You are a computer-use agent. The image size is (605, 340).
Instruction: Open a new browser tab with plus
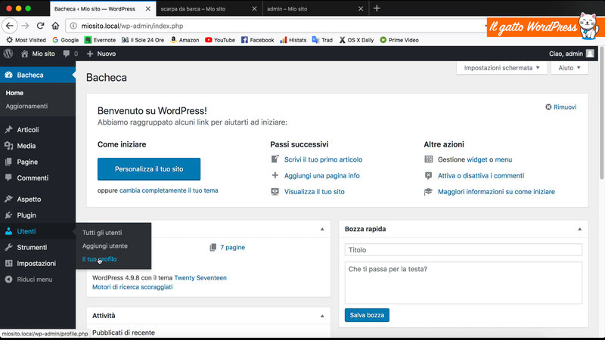377,8
